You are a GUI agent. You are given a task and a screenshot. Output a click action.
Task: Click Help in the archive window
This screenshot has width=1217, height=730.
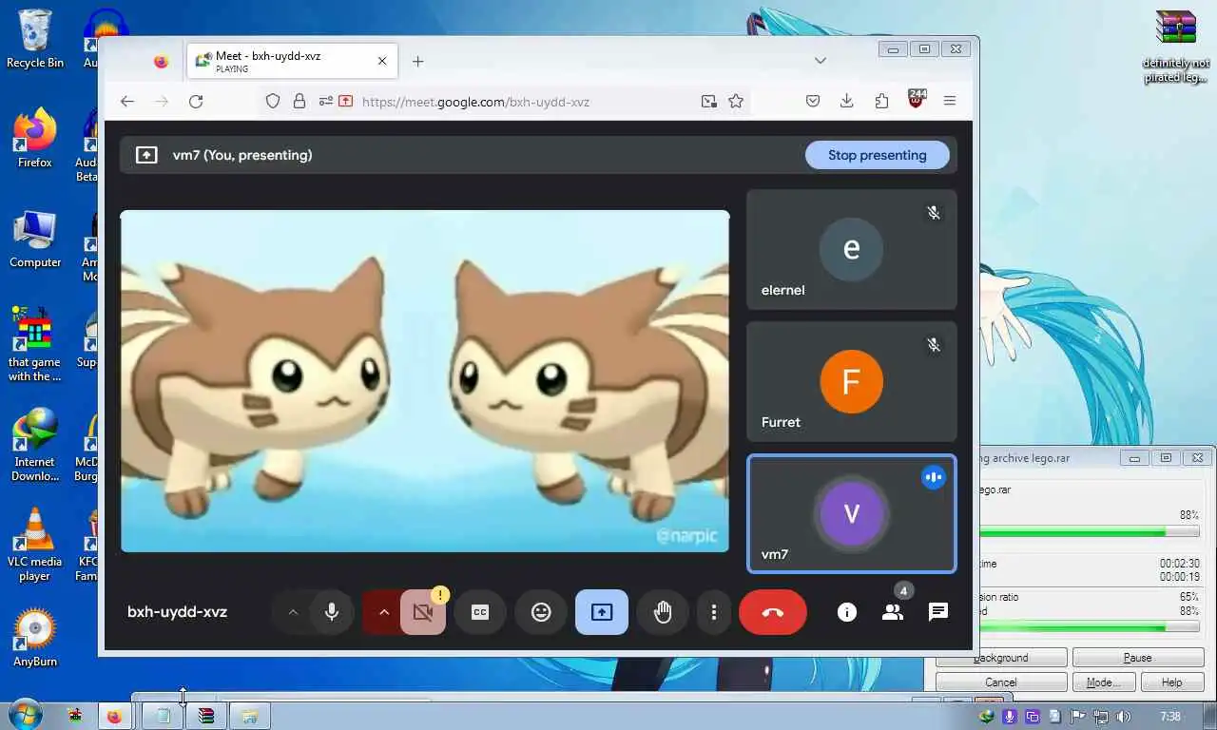coord(1171,682)
